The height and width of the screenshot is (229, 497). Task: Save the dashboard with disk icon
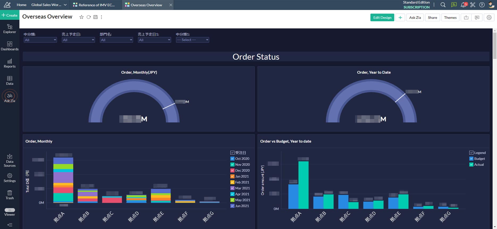tap(95, 17)
